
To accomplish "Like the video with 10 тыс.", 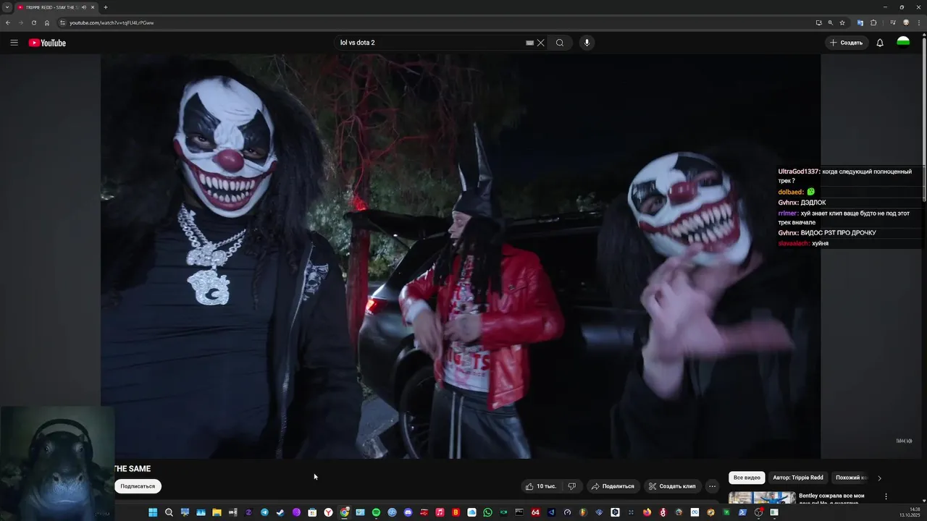I will tap(541, 486).
